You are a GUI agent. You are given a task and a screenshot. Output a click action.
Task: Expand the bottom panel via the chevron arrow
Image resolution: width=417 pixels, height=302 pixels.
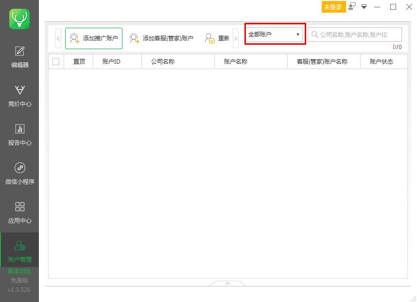point(227,283)
